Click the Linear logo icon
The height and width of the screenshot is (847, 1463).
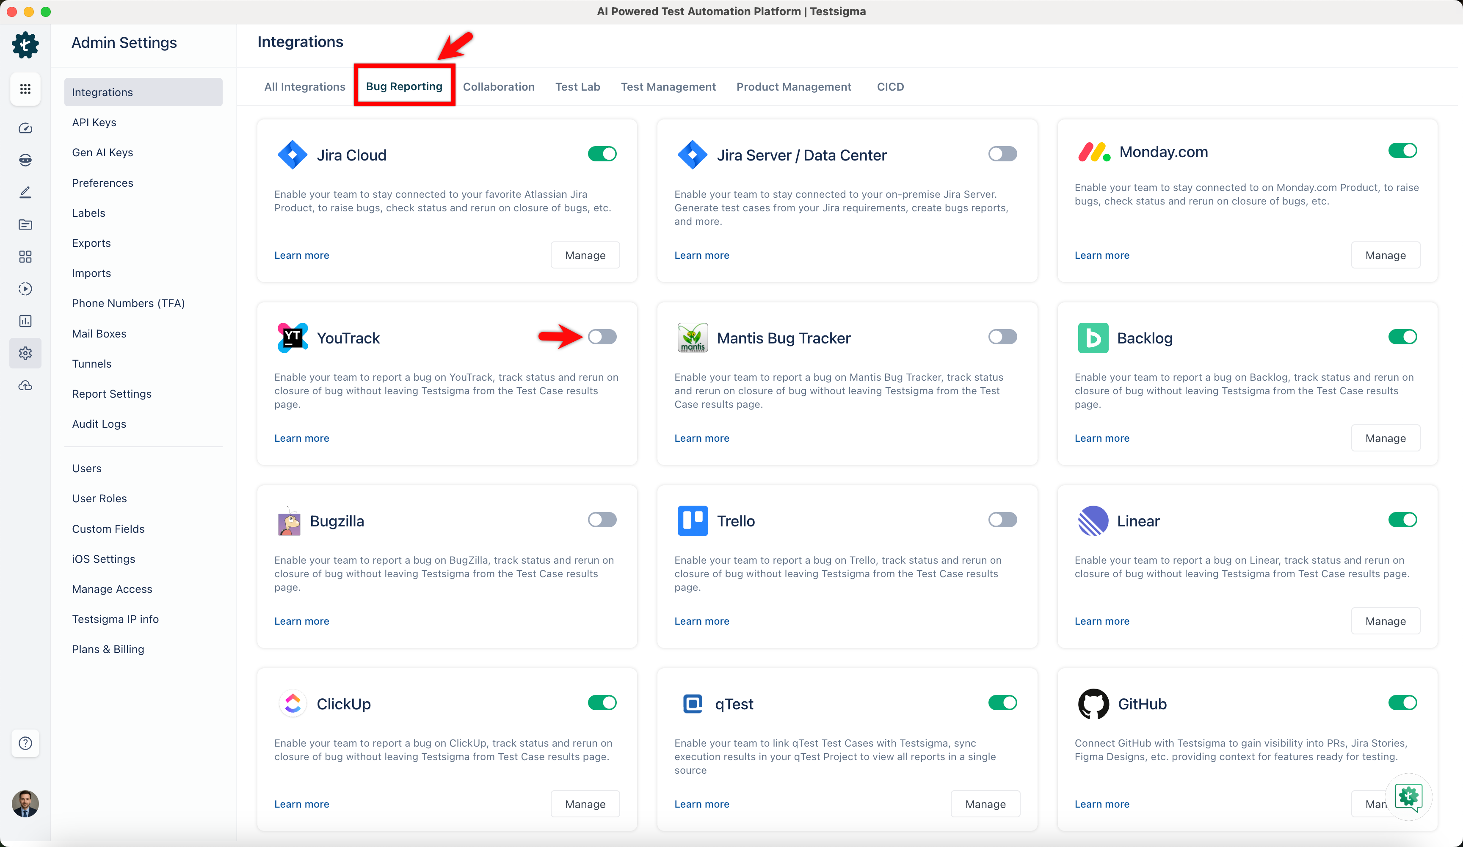point(1093,521)
